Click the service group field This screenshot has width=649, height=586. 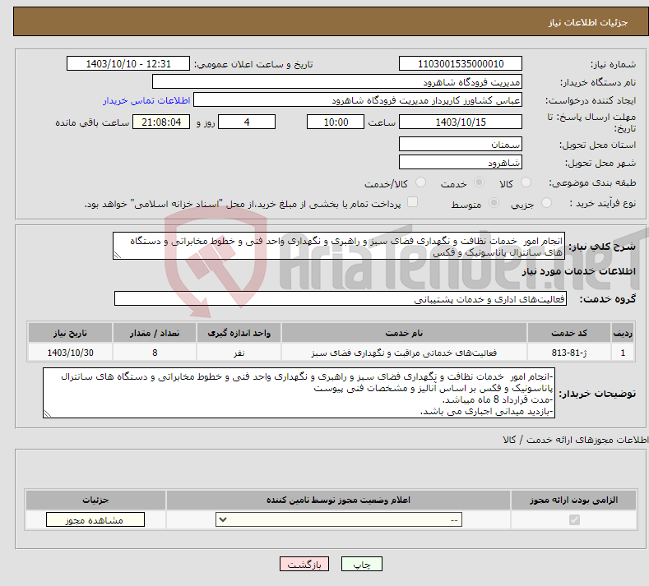[341, 299]
